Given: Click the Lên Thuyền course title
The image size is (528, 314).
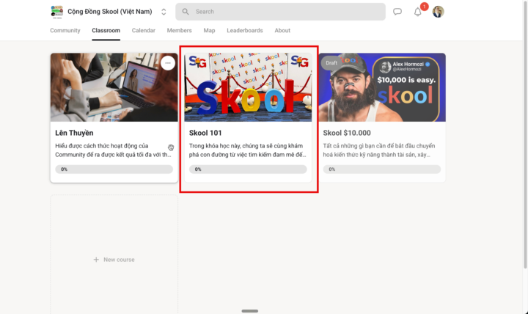Looking at the screenshot, I should pyautogui.click(x=74, y=133).
